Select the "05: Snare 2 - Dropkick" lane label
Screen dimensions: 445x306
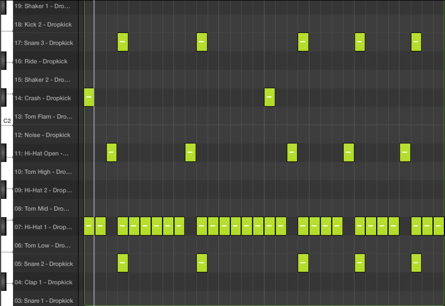click(x=44, y=264)
